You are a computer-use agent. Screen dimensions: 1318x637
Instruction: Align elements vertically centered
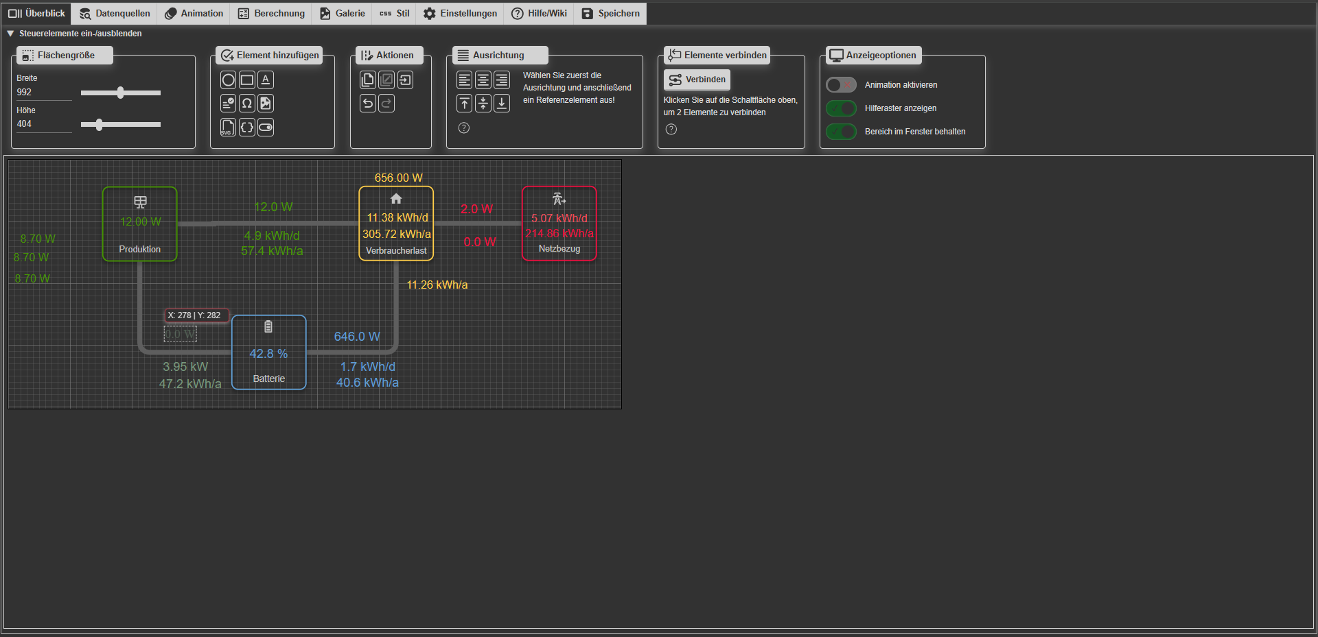click(483, 104)
